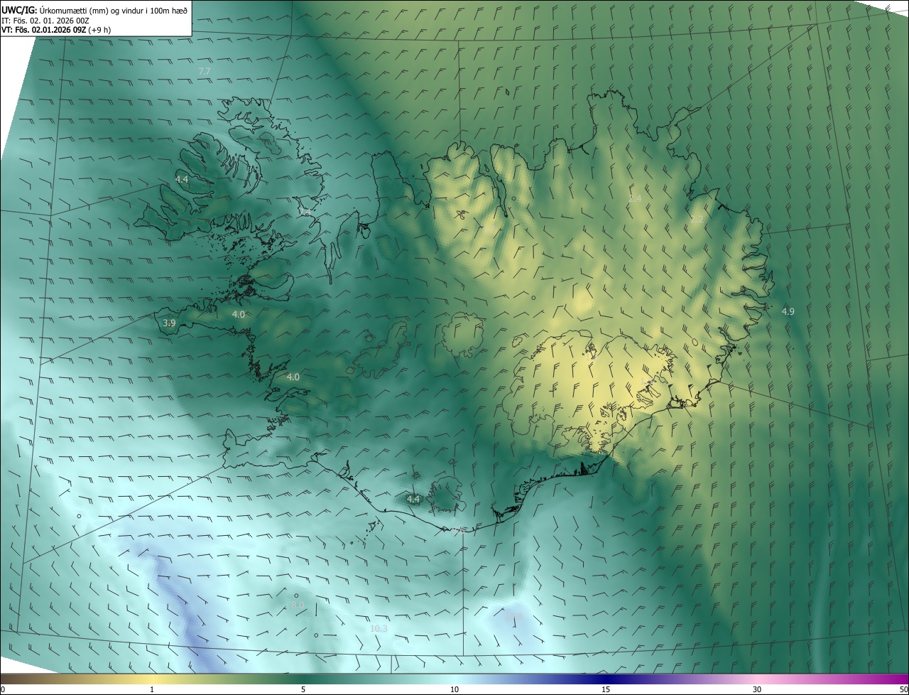Click the 3.9 value label on the western peninsula tip

pyautogui.click(x=169, y=323)
